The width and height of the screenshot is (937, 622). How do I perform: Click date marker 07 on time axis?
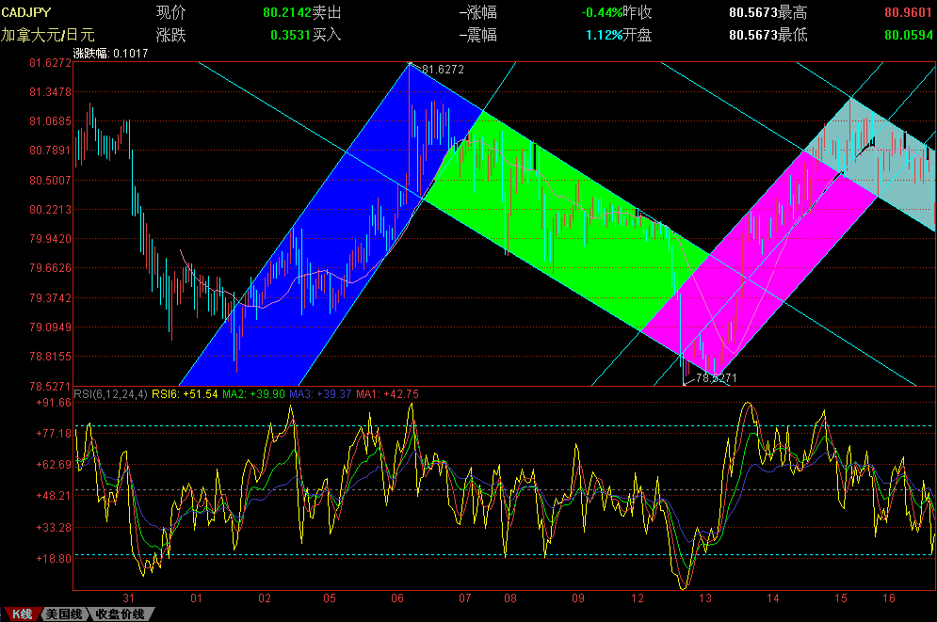tap(465, 598)
